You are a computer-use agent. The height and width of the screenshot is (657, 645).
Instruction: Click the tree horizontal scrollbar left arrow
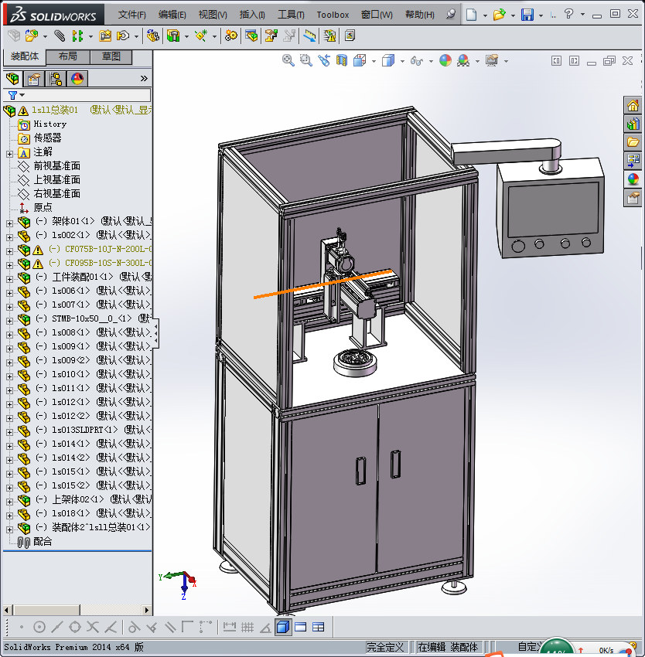click(x=6, y=610)
